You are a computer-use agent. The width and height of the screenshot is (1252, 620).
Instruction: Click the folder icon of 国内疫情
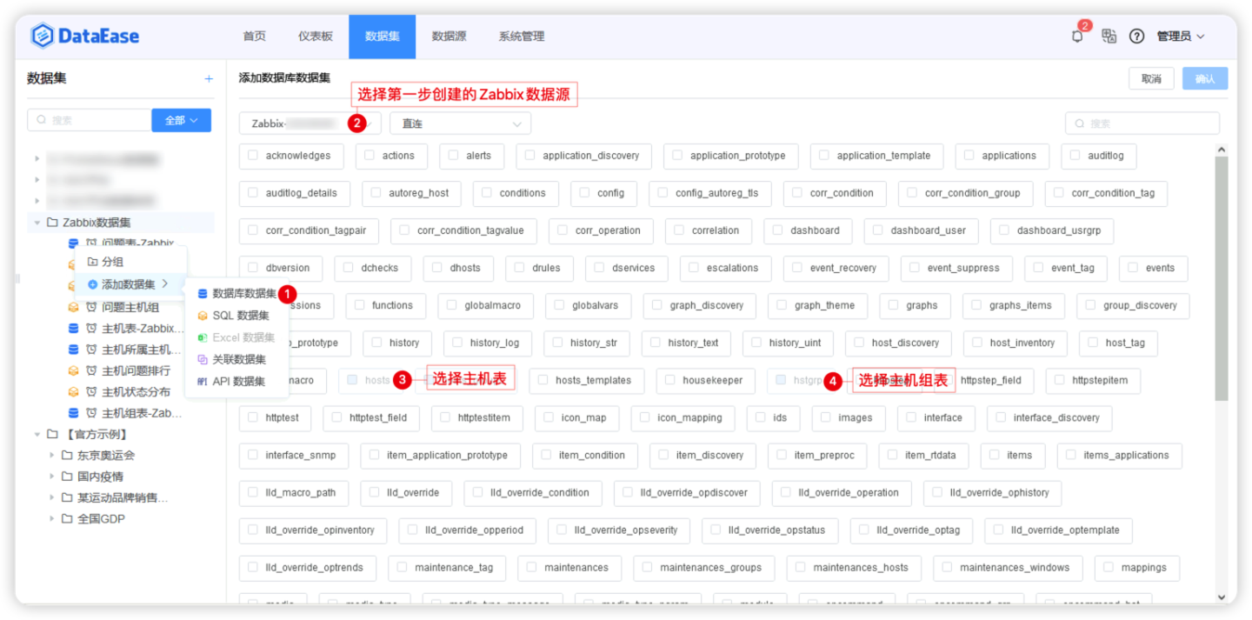click(x=67, y=477)
